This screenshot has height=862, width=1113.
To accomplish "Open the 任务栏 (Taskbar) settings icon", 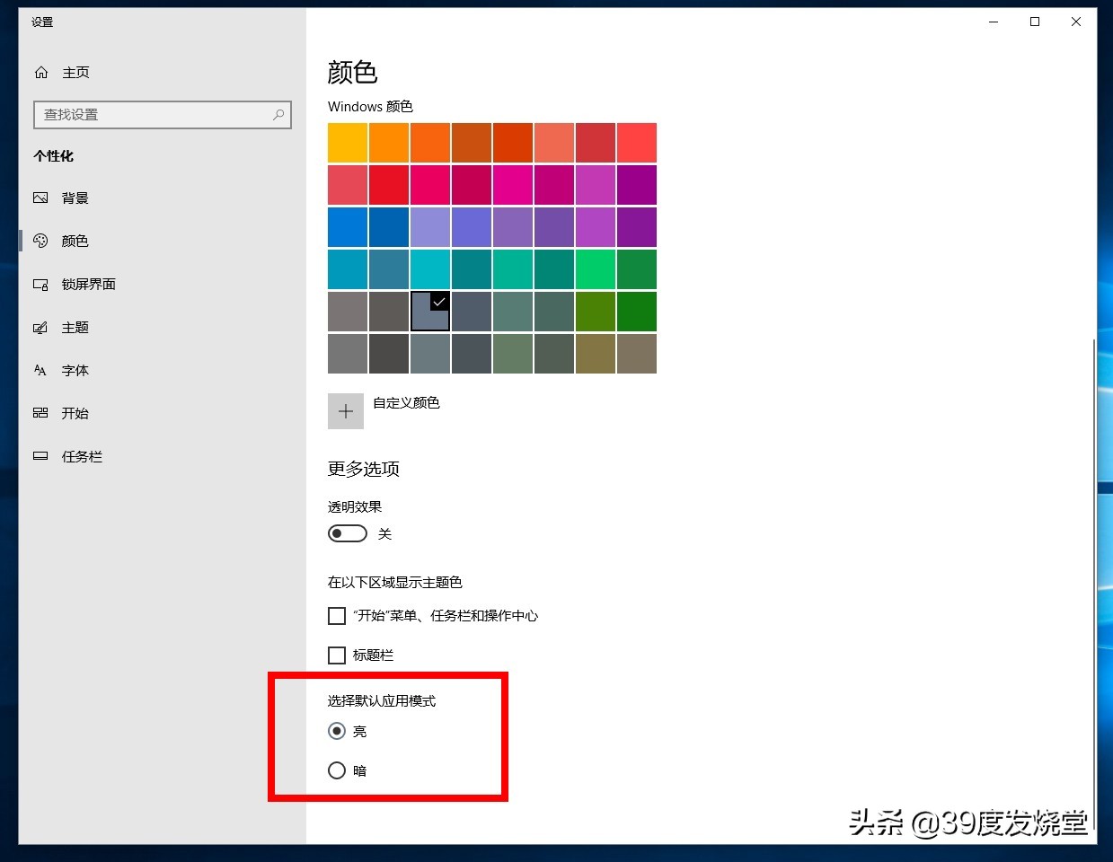I will [x=41, y=456].
